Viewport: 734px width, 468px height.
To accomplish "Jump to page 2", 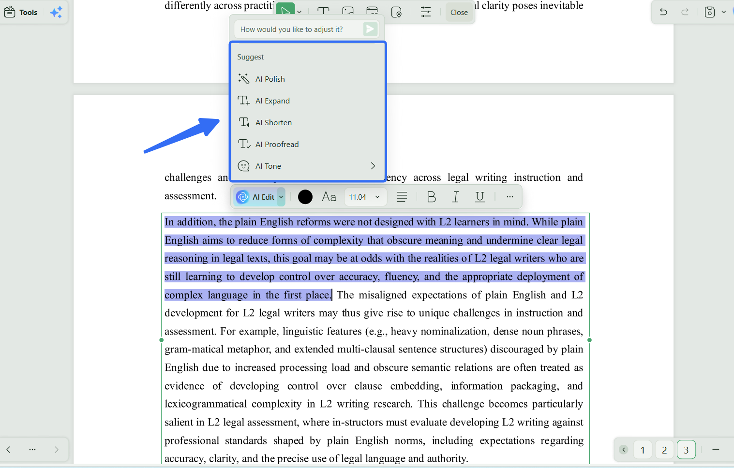I will point(664,450).
